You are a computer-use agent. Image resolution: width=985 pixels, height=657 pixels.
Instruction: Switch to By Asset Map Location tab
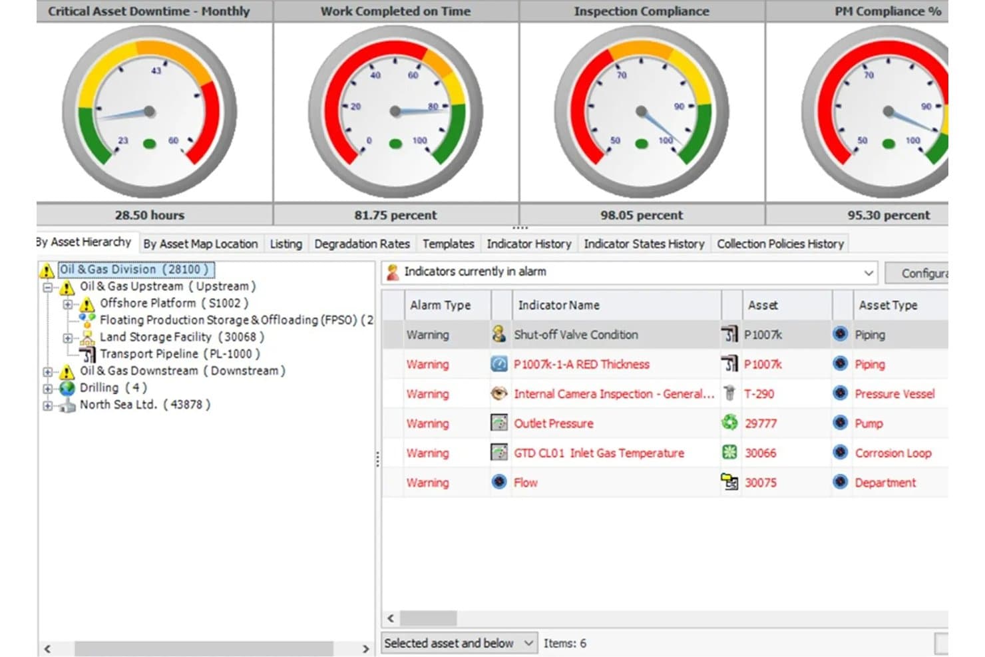[x=200, y=244]
